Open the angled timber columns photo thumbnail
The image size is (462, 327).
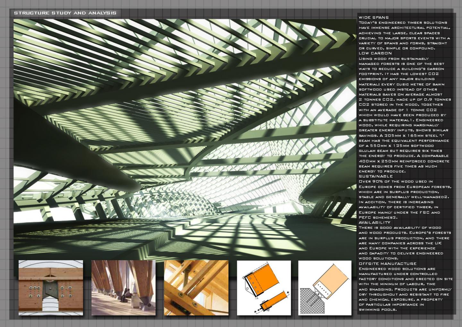pyautogui.click(x=124, y=287)
